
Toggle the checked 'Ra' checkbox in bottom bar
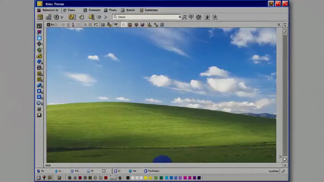click(38, 171)
